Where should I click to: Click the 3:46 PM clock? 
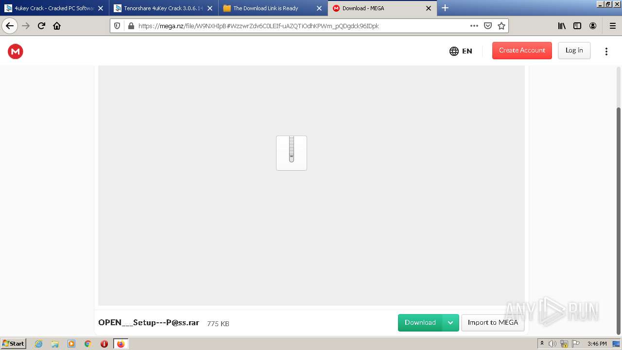point(597,344)
